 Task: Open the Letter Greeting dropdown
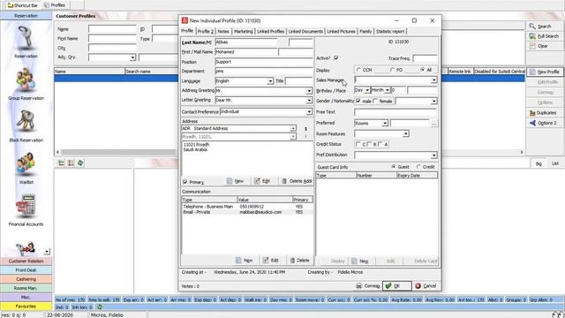point(309,101)
